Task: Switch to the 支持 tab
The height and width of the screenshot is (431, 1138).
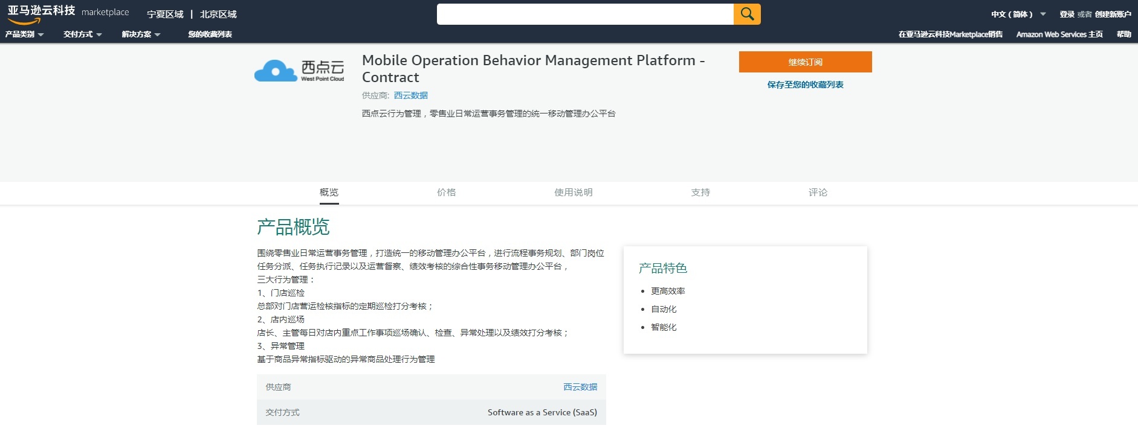Action: pyautogui.click(x=700, y=193)
